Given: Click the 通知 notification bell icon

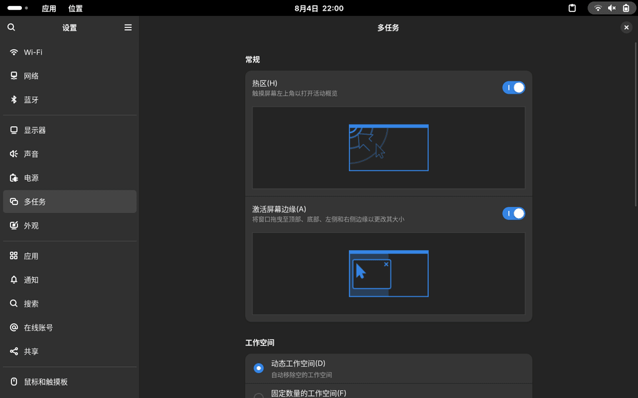Looking at the screenshot, I should (14, 280).
